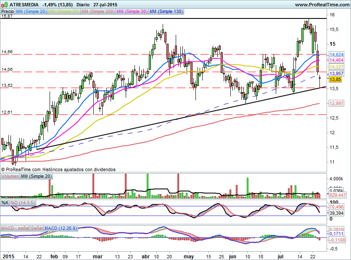Click the abr month marker on the time axis
This screenshot has height=260, width=351.
point(146,256)
